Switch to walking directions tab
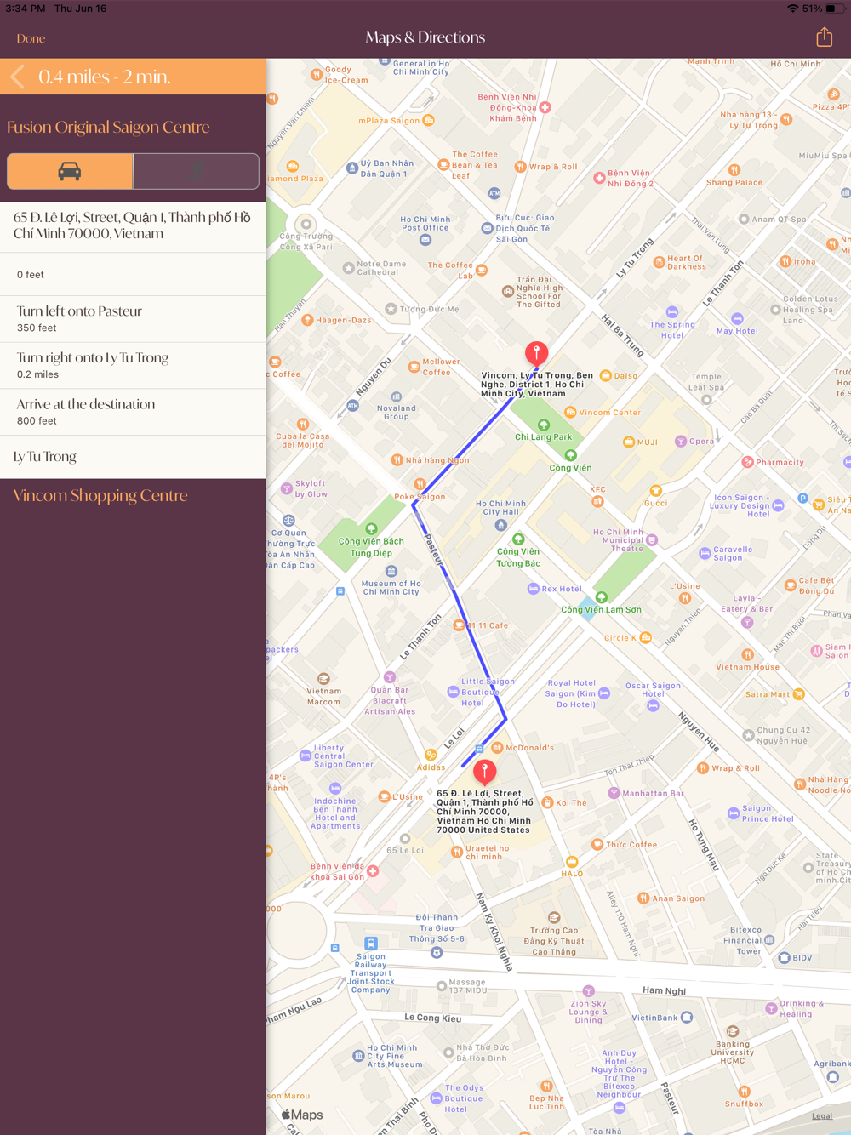This screenshot has height=1135, width=851. [x=197, y=171]
